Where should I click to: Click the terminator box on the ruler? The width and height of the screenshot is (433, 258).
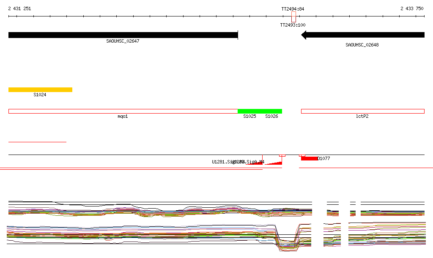(293, 17)
